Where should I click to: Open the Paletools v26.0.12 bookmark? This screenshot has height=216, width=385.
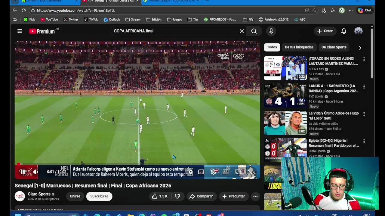pos(274,19)
